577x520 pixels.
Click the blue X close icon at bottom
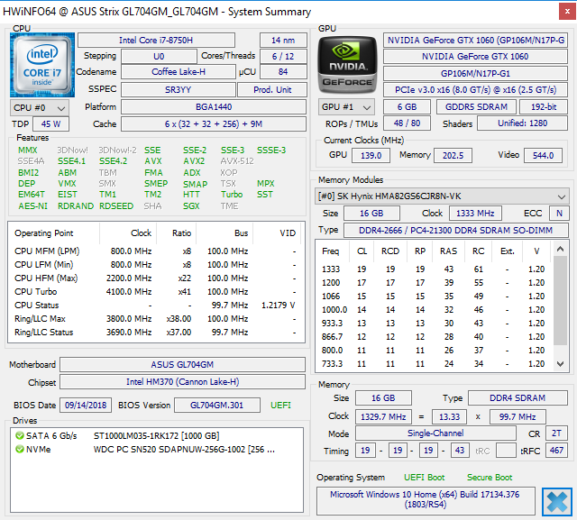[x=557, y=502]
